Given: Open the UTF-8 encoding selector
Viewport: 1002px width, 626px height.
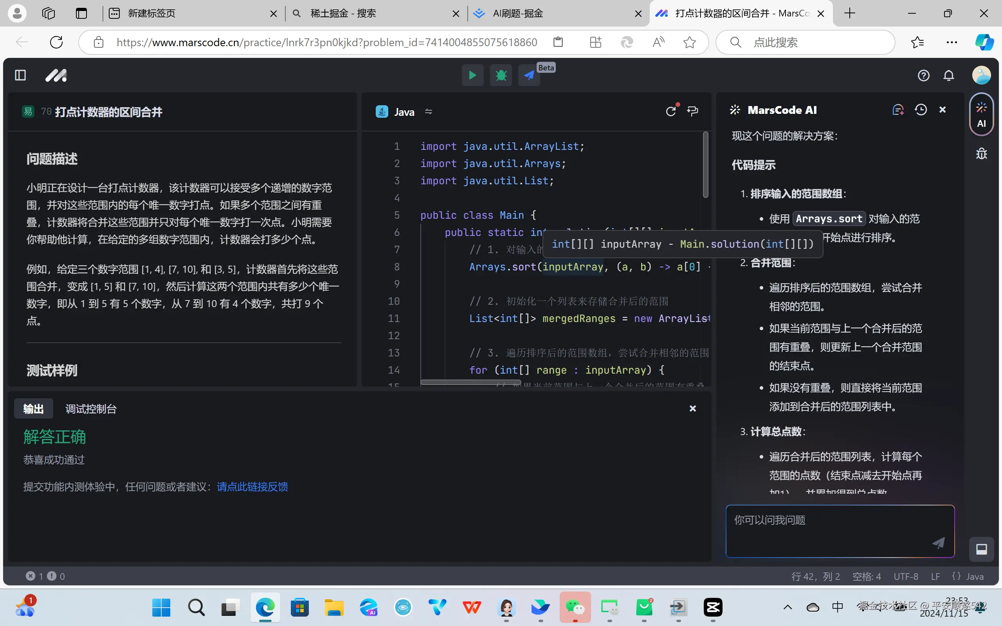Looking at the screenshot, I should 906,576.
